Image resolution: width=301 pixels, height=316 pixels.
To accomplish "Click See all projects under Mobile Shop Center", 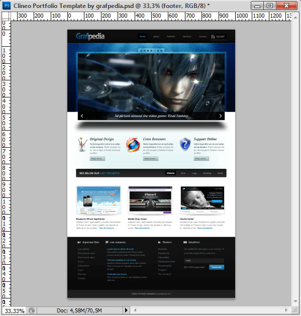I will [143, 228].
